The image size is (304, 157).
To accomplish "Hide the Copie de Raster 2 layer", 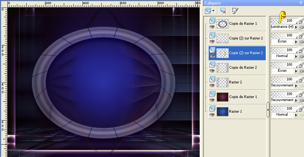I will point(212,71).
